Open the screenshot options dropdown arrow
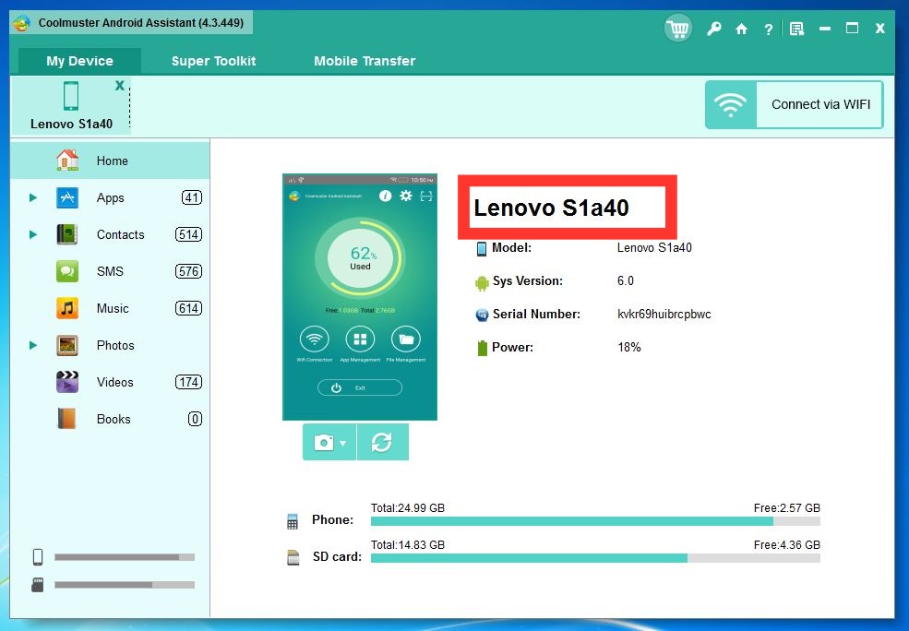 point(343,443)
